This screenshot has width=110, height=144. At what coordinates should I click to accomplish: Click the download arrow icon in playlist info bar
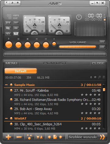point(91,77)
